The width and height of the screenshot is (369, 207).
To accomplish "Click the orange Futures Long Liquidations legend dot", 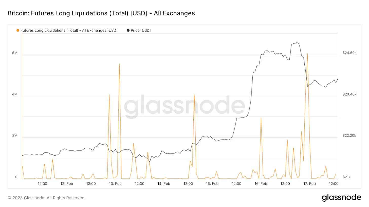I will click(18, 31).
